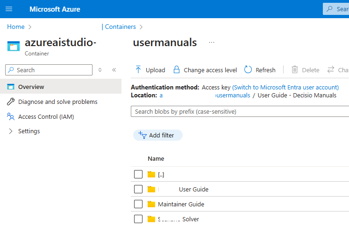Collapse the sidebar with double-chevron icon
Image resolution: width=349 pixels, height=225 pixels.
click(114, 70)
